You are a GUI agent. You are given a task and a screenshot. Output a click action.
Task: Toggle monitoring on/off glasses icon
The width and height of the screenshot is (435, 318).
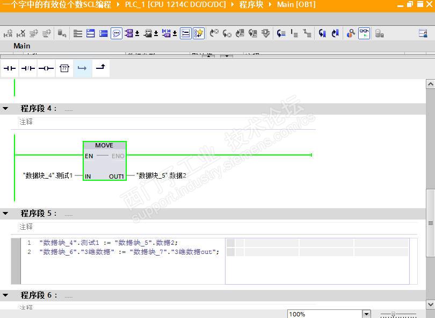364,33
